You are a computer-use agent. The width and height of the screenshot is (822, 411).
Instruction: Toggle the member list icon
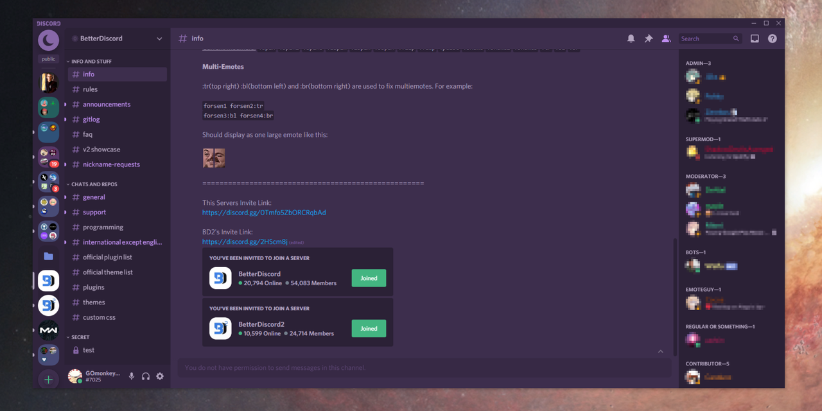coord(666,39)
